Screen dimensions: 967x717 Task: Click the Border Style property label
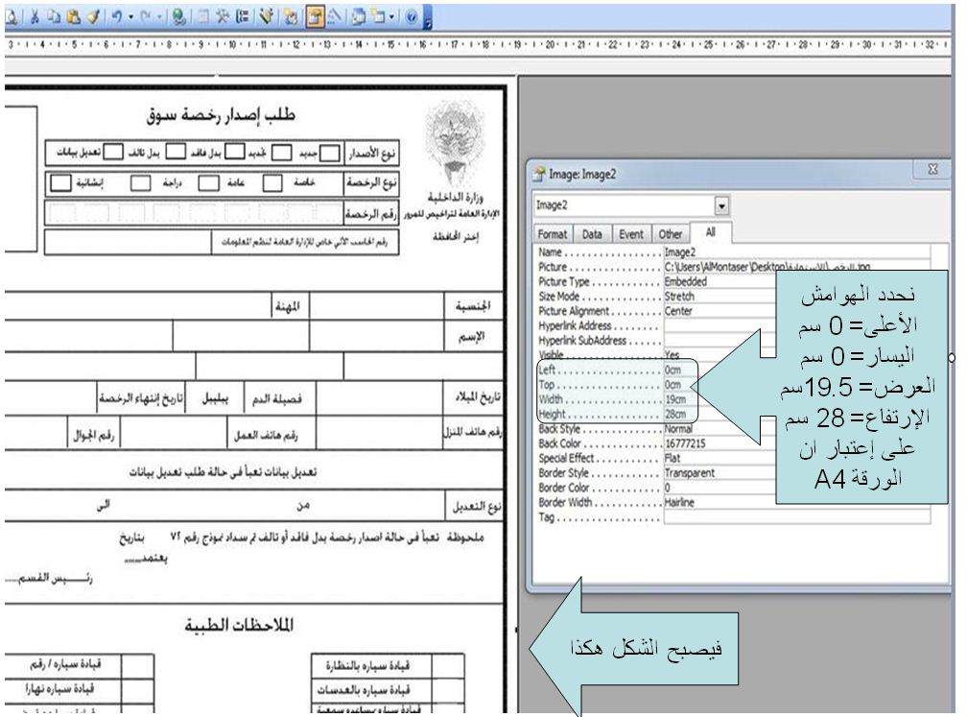(x=564, y=473)
